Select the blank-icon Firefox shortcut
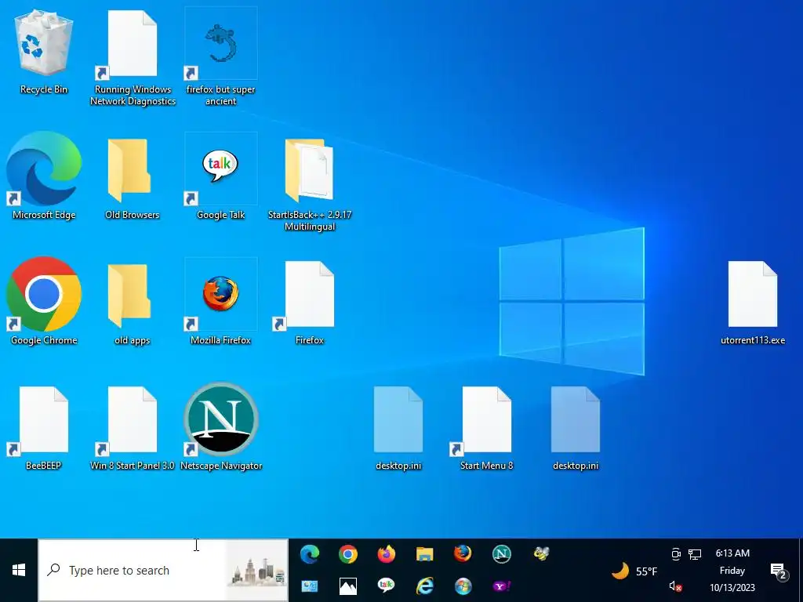The width and height of the screenshot is (803, 602). pos(310,302)
